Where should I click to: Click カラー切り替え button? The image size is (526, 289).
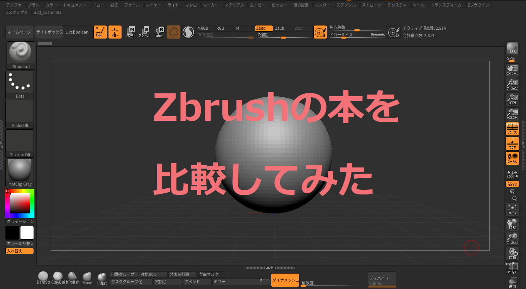click(20, 243)
